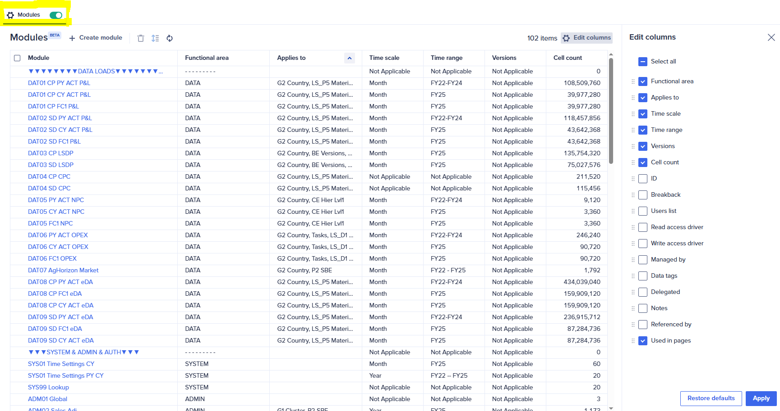Close the Edit columns panel
The width and height of the screenshot is (780, 411).
[771, 37]
